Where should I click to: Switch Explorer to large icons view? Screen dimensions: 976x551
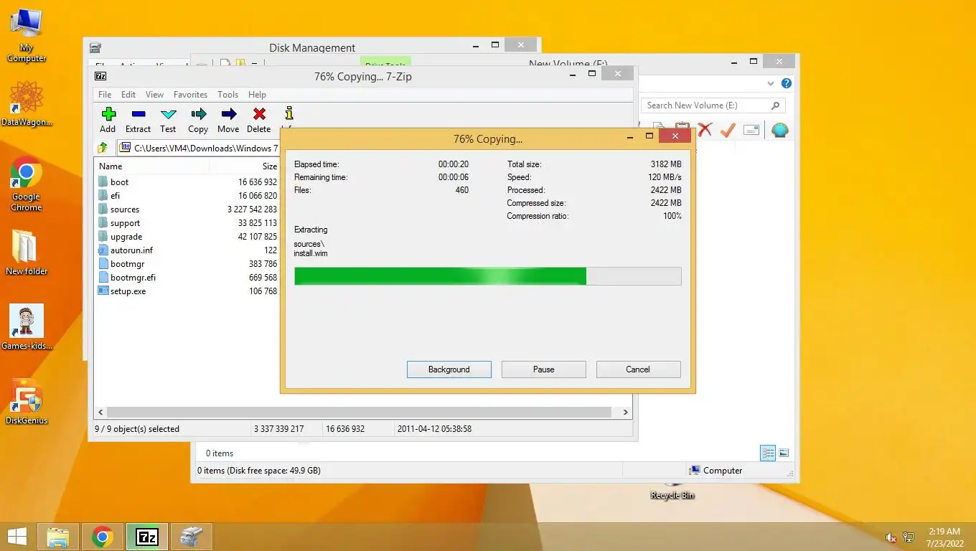click(x=784, y=453)
